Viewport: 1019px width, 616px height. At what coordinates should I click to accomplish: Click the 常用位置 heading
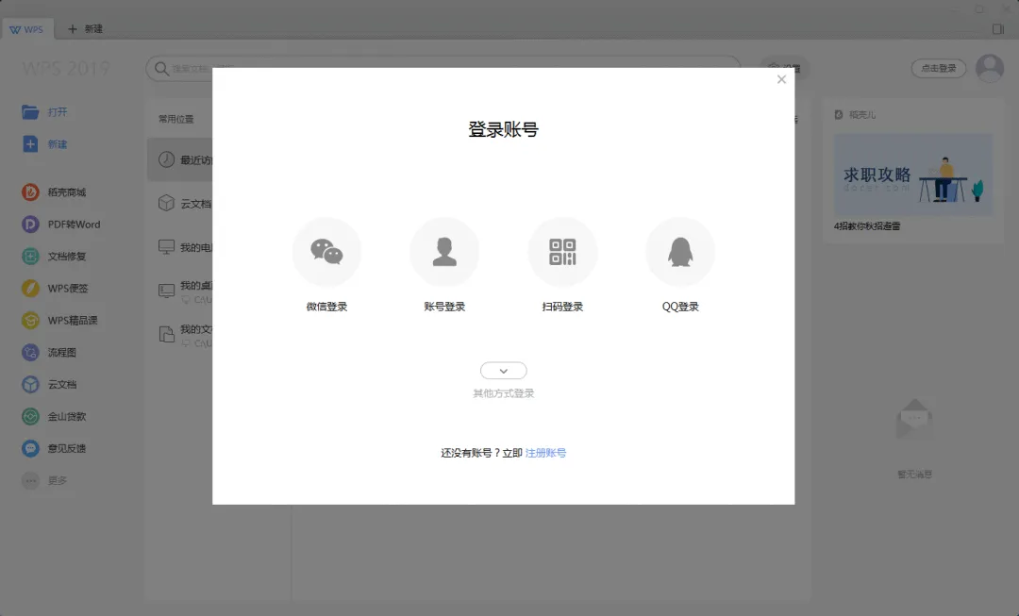click(176, 119)
